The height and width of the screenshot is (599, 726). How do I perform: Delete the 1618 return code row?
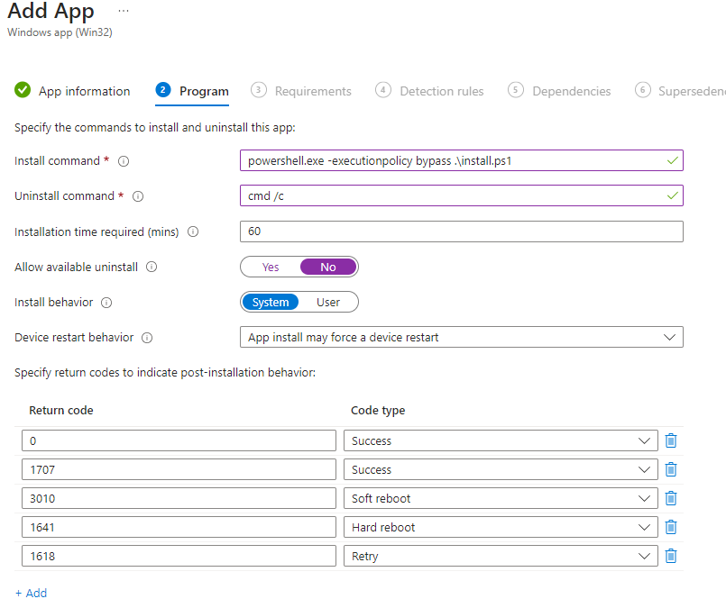tap(671, 557)
